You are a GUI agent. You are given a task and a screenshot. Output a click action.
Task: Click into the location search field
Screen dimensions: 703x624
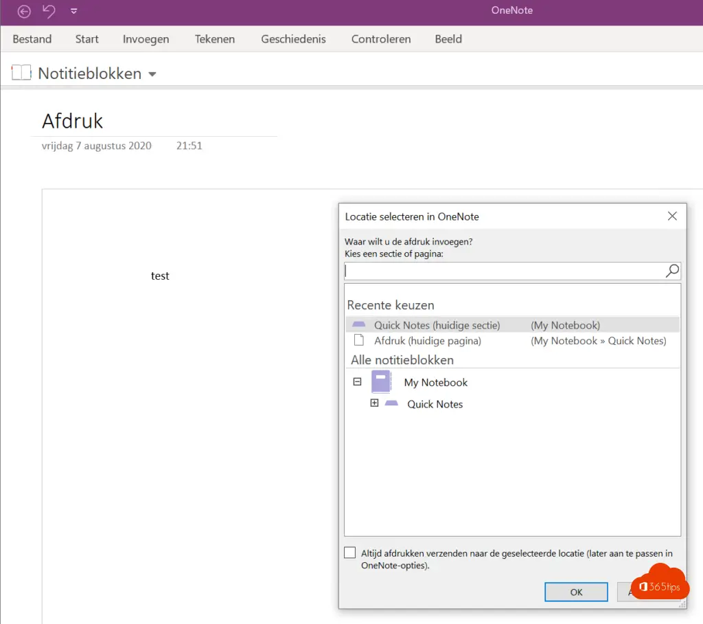[x=505, y=271]
